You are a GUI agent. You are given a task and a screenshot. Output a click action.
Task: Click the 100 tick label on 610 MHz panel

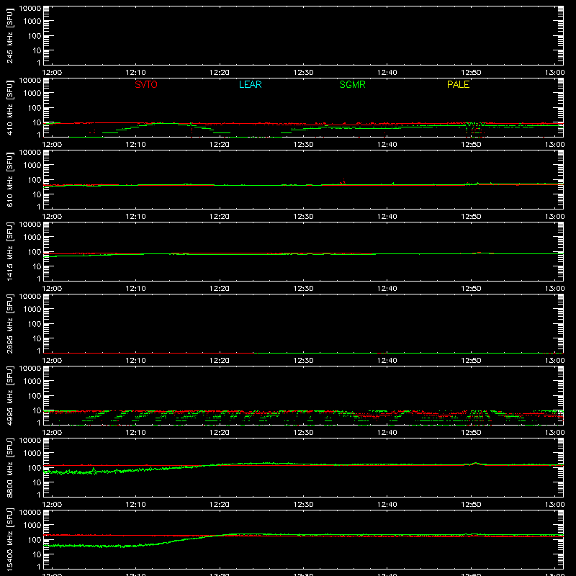(x=34, y=180)
